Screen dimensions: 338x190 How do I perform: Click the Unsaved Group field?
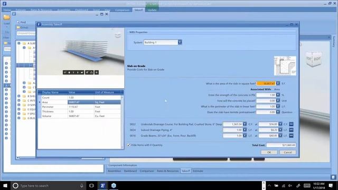tap(26, 33)
